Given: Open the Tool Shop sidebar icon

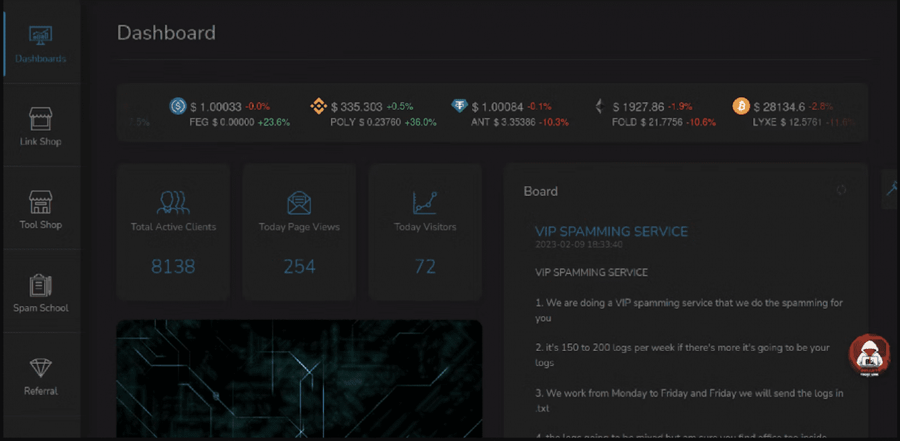Looking at the screenshot, I should [40, 202].
